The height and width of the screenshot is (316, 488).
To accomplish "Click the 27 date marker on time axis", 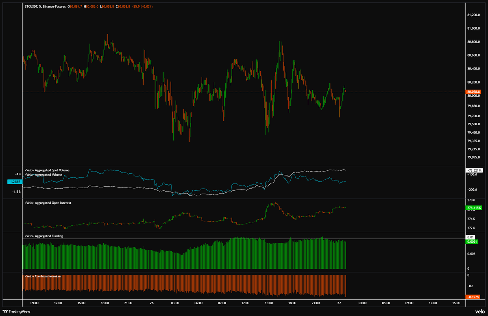I will click(339, 303).
